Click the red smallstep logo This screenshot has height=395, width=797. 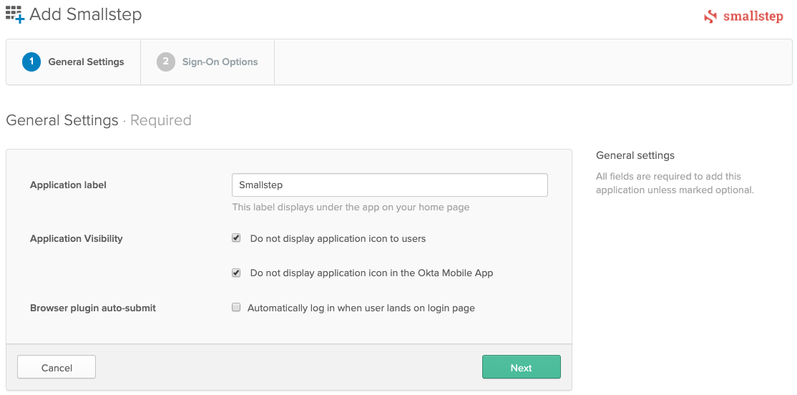[x=743, y=16]
